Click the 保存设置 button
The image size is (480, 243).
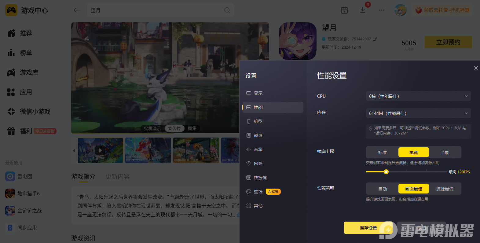pos(368,228)
